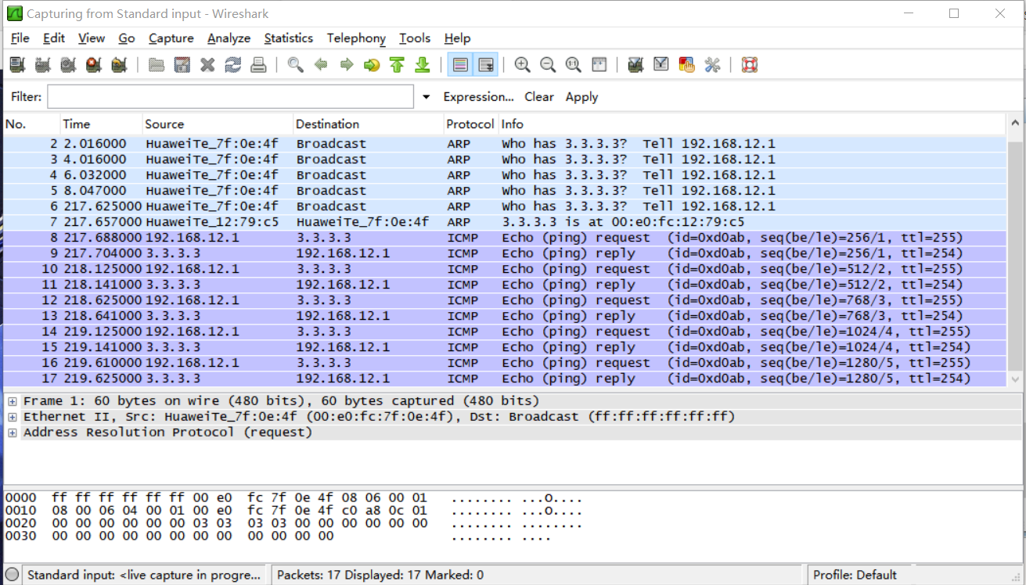The image size is (1026, 585).
Task: Open the Go menu
Action: [127, 38]
